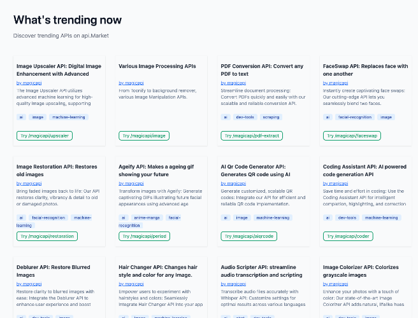Launch the Try /magicapi/faceswap button
Viewport: 418px width, 318px height.
click(x=352, y=135)
